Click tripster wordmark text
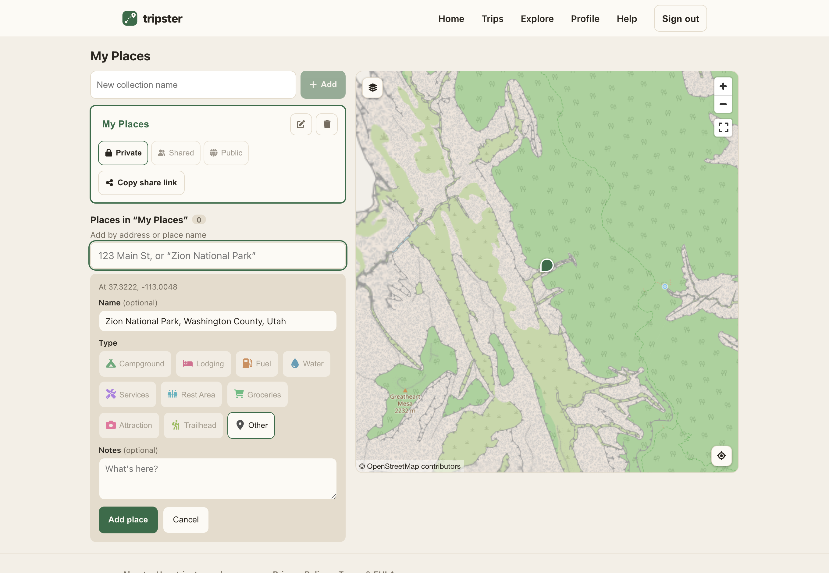 pos(163,19)
